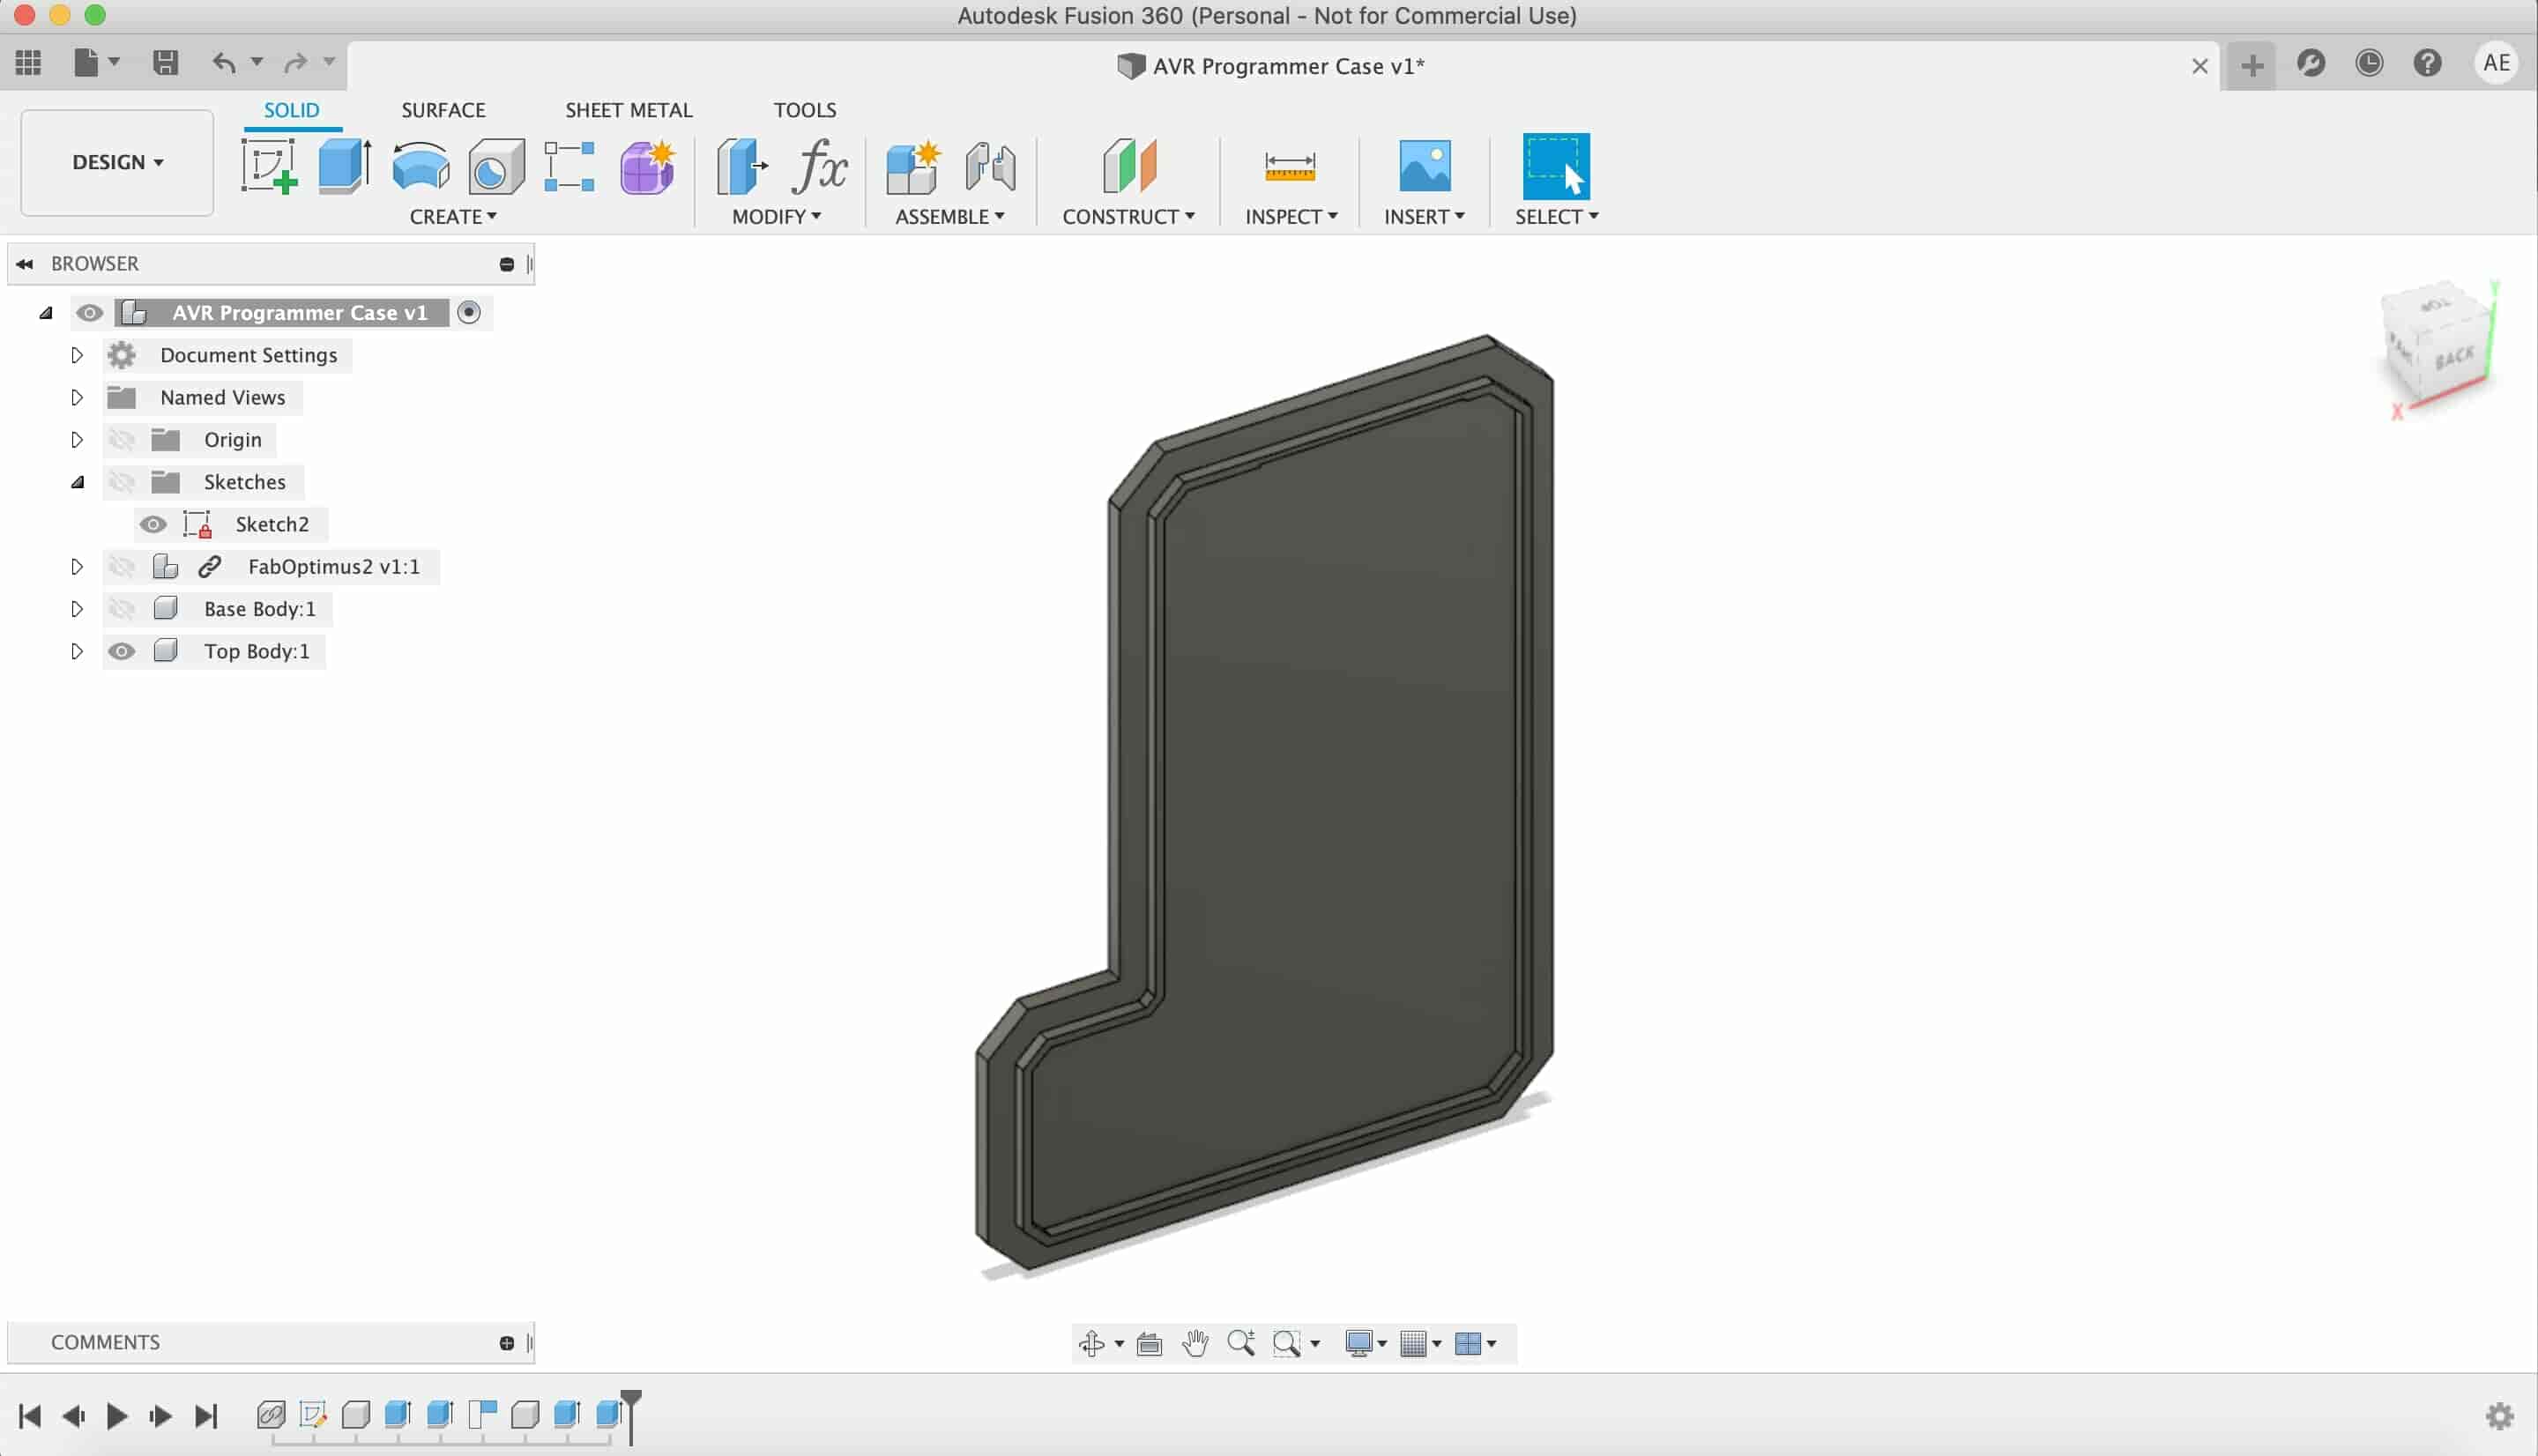Screen dimensions: 2538x1456
Task: Open the data panel grid icon
Action: pos(28,63)
